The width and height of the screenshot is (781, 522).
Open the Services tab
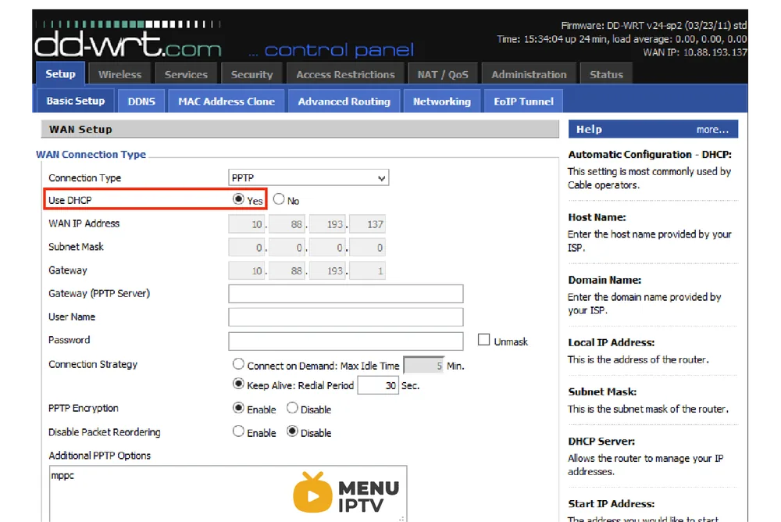coord(186,75)
